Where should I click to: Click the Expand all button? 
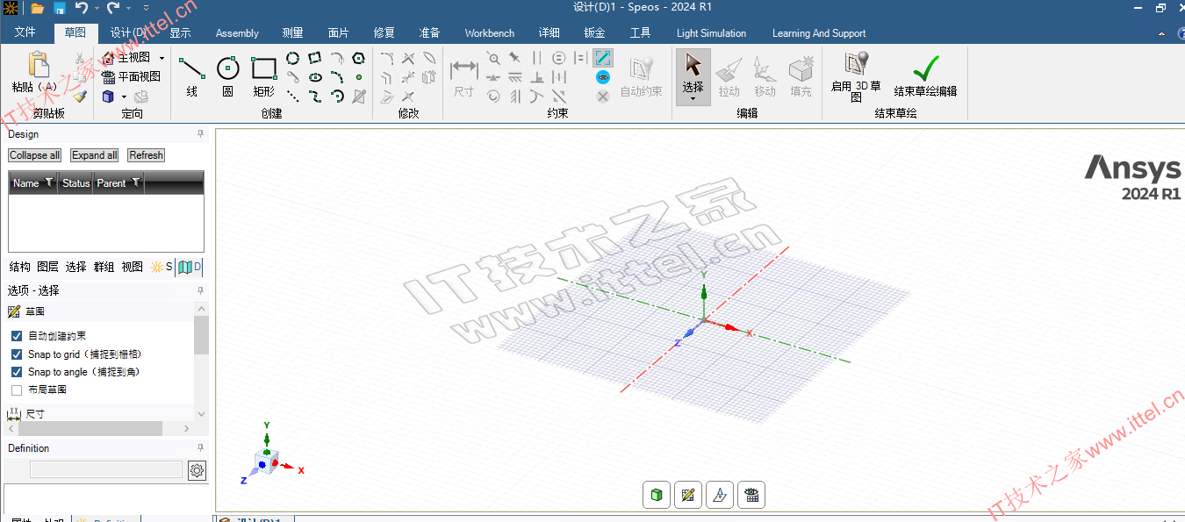coord(95,155)
